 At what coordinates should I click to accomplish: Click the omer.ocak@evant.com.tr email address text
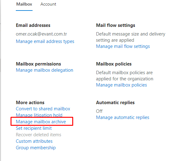[41, 34]
